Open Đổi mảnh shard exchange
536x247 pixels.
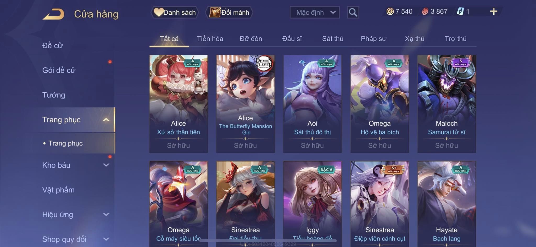(x=229, y=12)
